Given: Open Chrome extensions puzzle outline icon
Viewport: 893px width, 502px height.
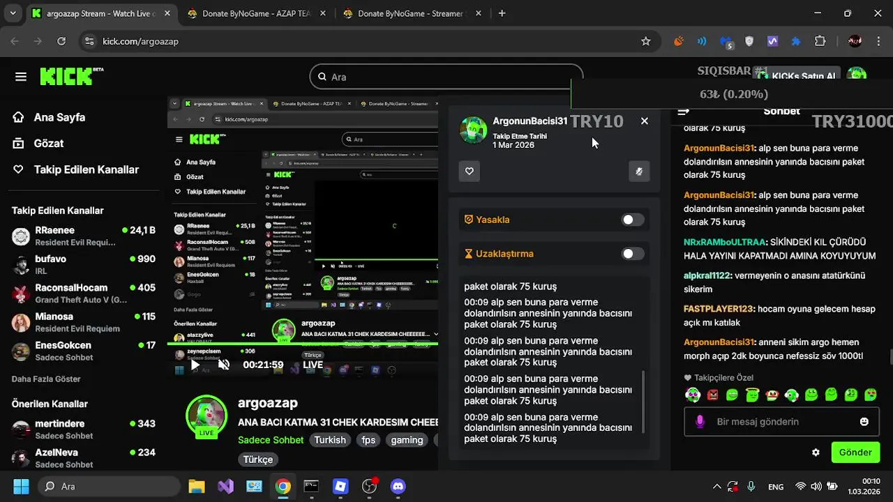Looking at the screenshot, I should 820,41.
